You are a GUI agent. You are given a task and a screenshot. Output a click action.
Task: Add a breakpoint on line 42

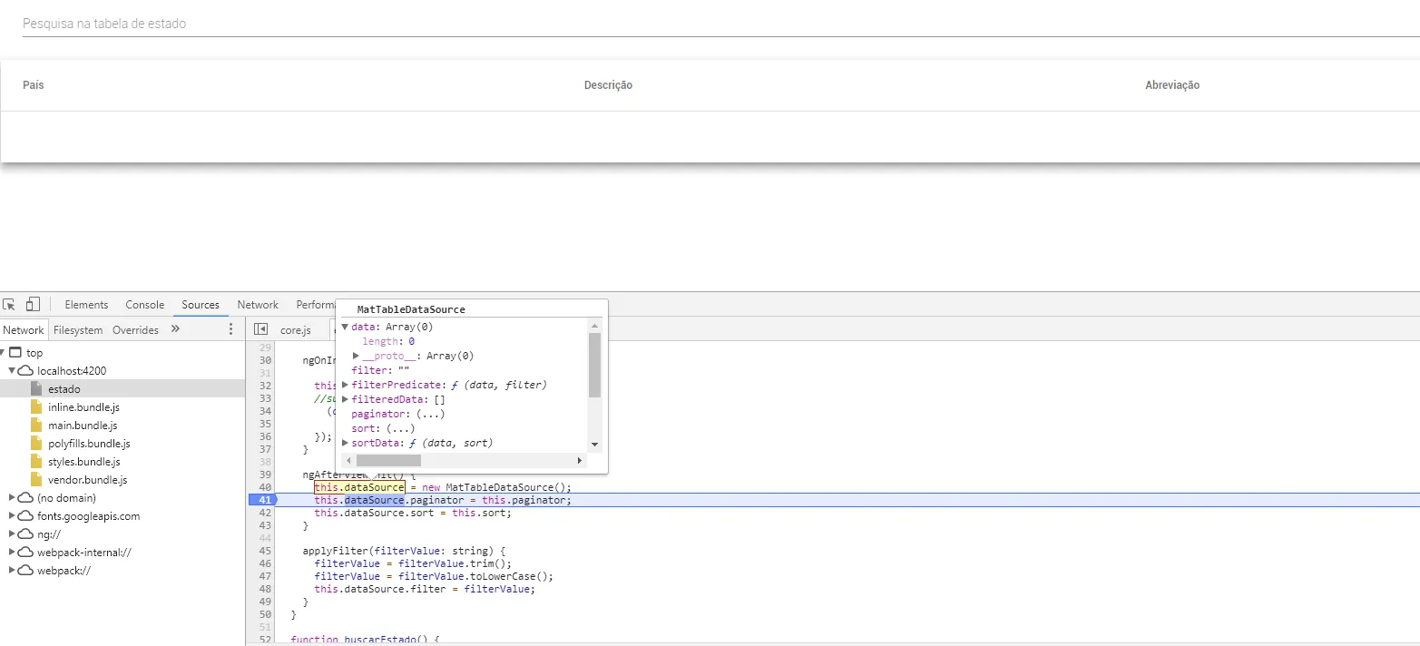[x=264, y=513]
